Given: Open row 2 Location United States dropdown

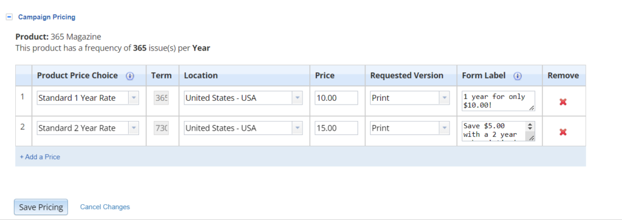Looking at the screenshot, I should (x=243, y=128).
